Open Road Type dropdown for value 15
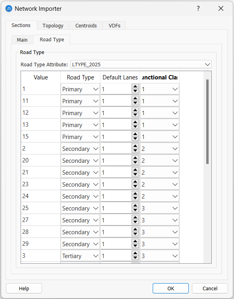Screen dimensions: 234x299 pos(80,137)
